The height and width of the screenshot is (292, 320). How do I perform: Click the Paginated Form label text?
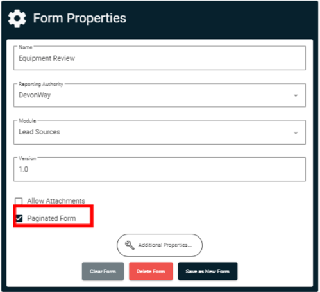coord(51,218)
